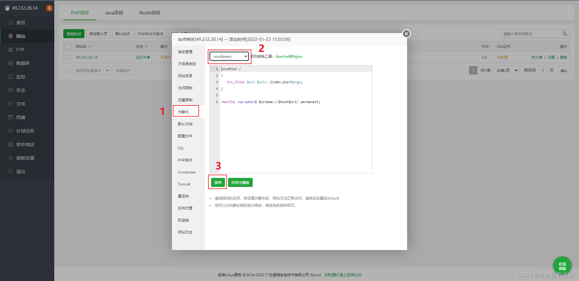Viewport: 579px width, 281px height.
Task: Click the PHP命令行版本 button
Action: pyautogui.click(x=151, y=34)
